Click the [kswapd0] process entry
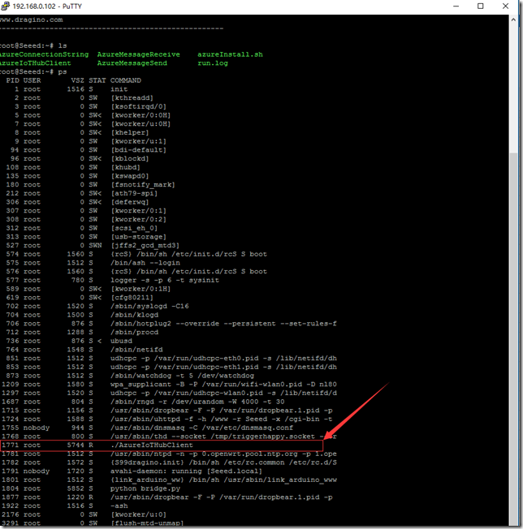Screen dimensions: 523x529 coord(130,176)
